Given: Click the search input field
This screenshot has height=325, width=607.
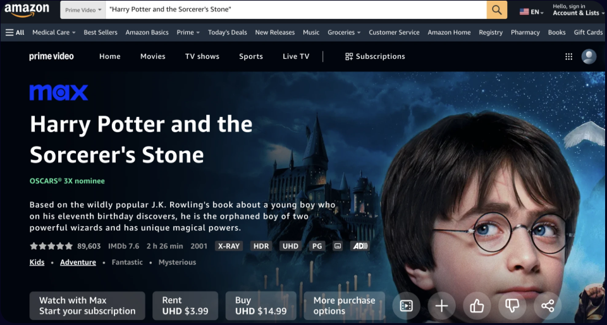Looking at the screenshot, I should 296,10.
